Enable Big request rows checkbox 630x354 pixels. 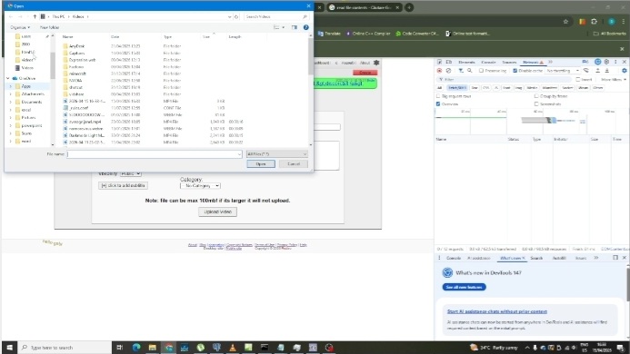tap(438, 96)
